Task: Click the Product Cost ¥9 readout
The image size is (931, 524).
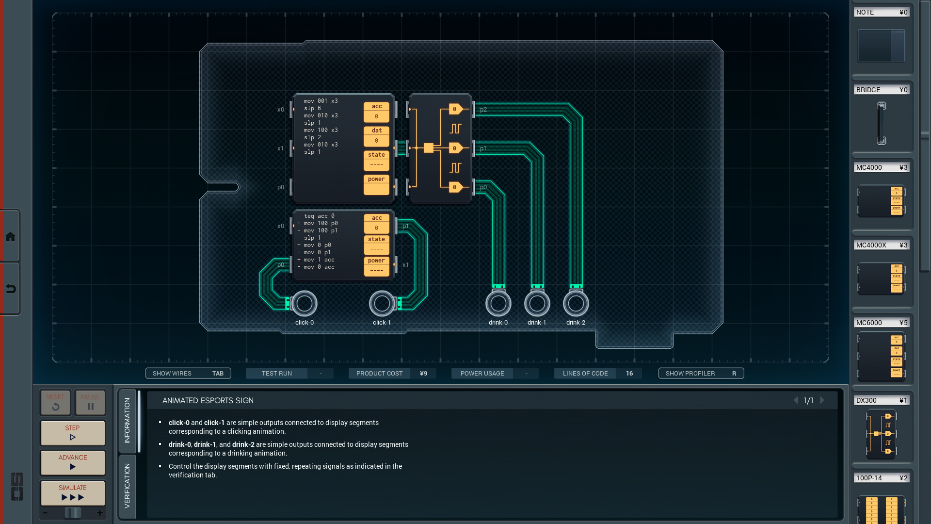Action: (x=392, y=373)
